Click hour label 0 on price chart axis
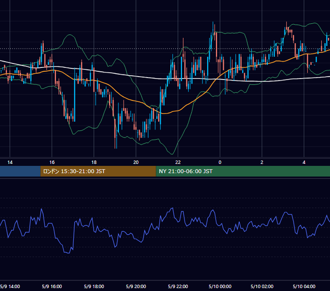 coord(220,162)
